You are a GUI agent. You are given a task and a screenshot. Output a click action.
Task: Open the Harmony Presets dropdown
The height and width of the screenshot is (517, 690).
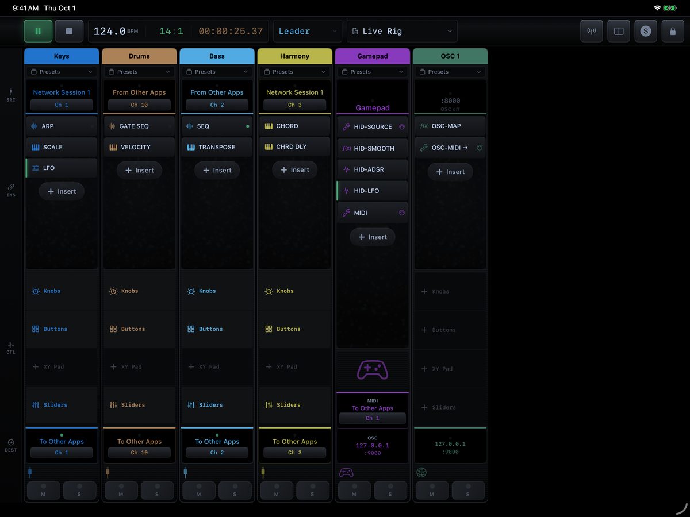[x=294, y=72]
